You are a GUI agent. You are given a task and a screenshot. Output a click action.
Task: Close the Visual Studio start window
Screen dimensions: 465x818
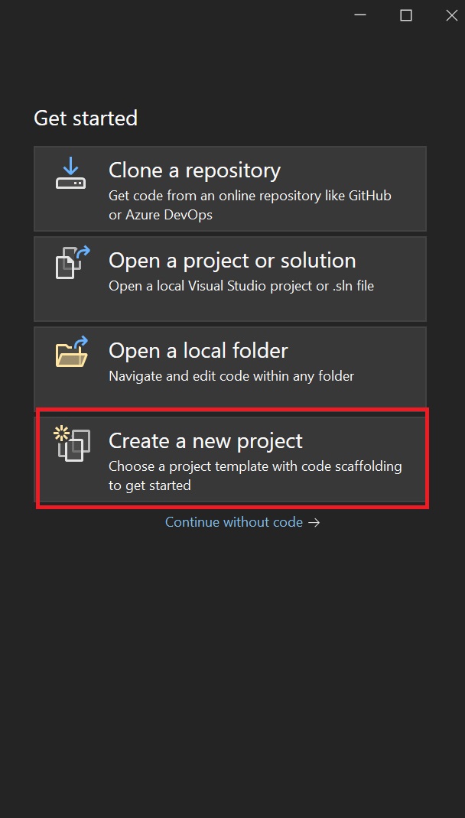[451, 15]
